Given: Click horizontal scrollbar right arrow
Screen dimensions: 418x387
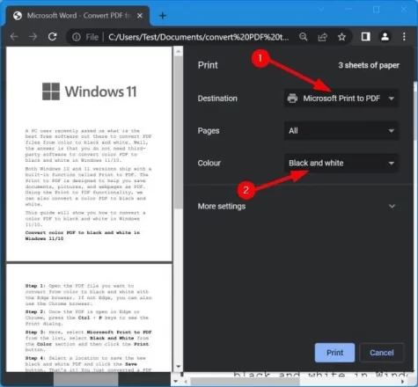Looking at the screenshot, I should (x=403, y=382).
